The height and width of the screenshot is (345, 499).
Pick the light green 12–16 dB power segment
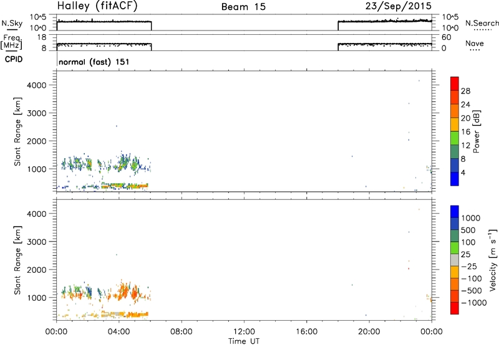(455, 138)
